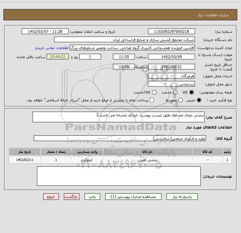Click the delivery province field هرمزگان
Viewport: 241px width, 233px height.
coord(172,76)
